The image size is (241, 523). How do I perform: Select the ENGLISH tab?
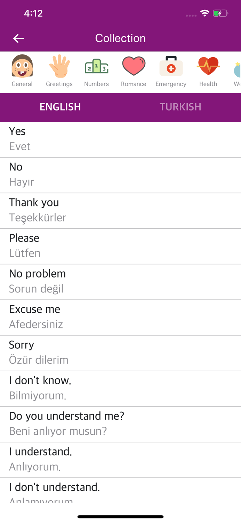(x=60, y=107)
